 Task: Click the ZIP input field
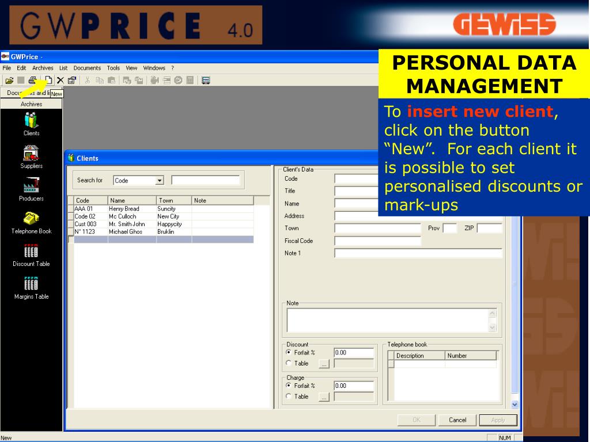pos(490,228)
